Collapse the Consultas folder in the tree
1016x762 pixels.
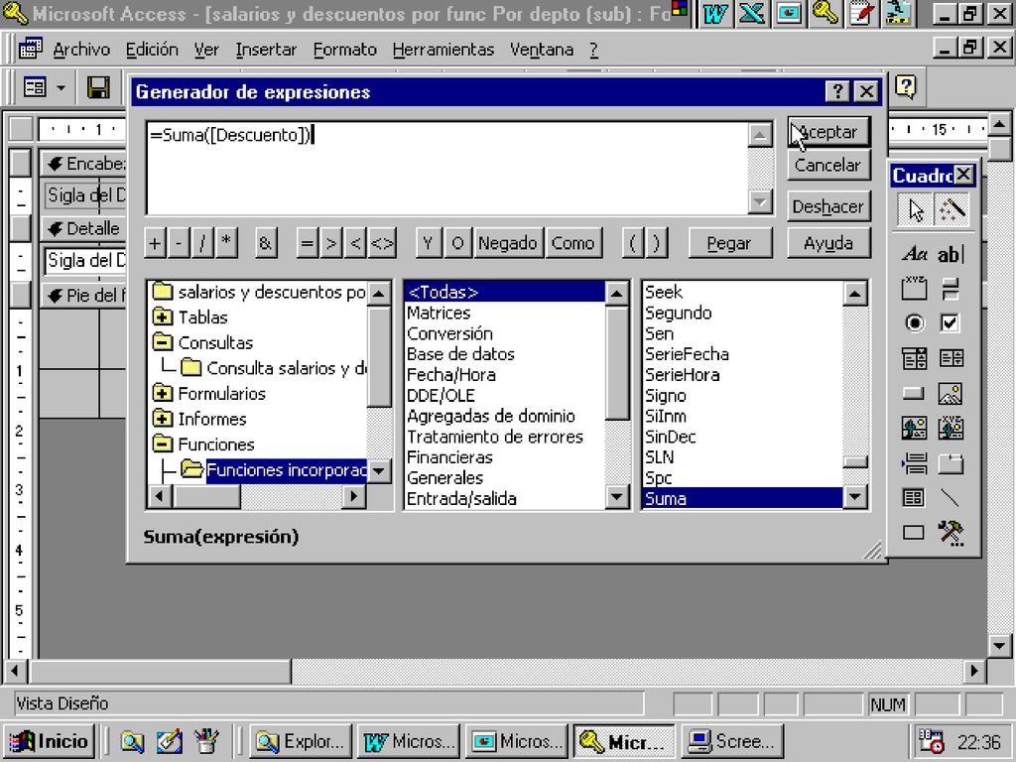162,342
